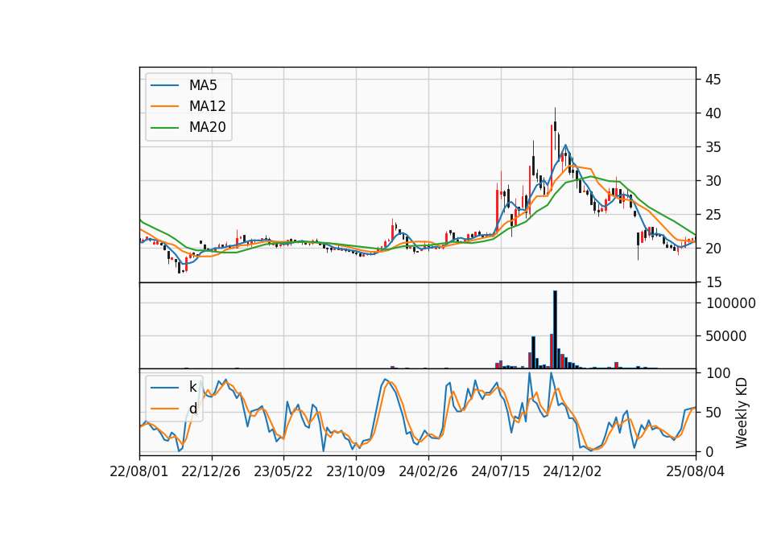Screen dimensions: 773x555
Task: Click the 50 KD axis label
Action: [x=713, y=413]
